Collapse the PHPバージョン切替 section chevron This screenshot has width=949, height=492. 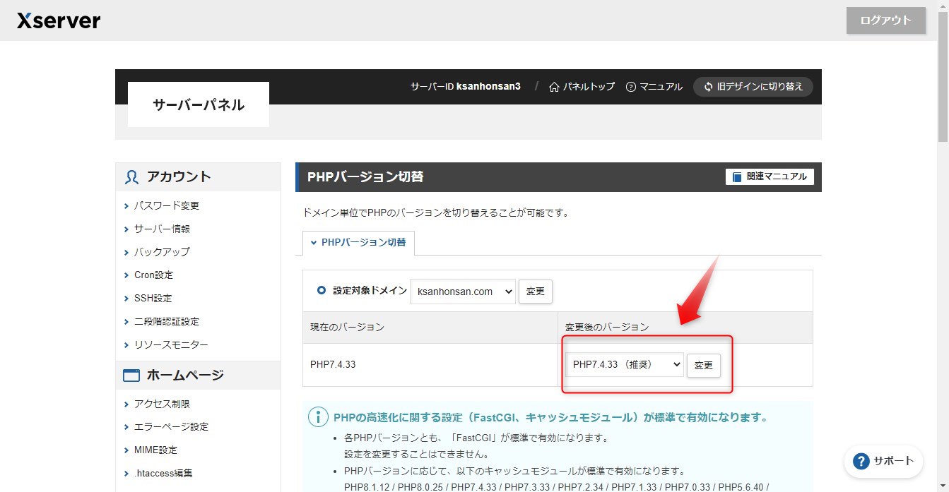pyautogui.click(x=314, y=243)
